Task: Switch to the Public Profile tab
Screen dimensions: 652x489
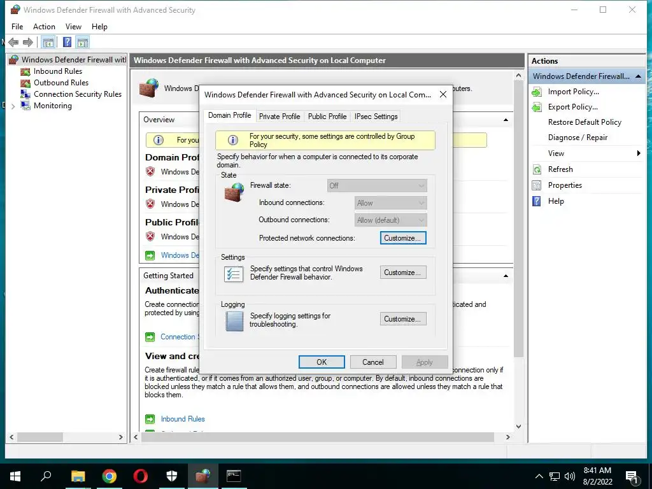Action: [x=327, y=117]
